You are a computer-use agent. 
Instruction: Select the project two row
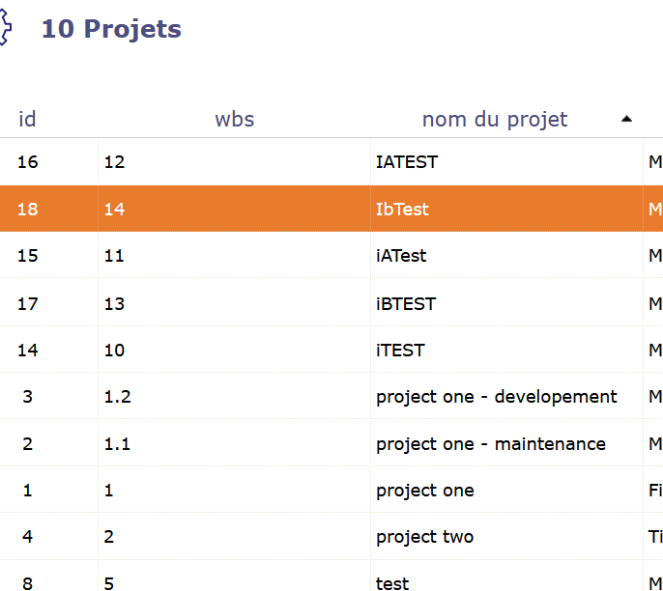[425, 537]
